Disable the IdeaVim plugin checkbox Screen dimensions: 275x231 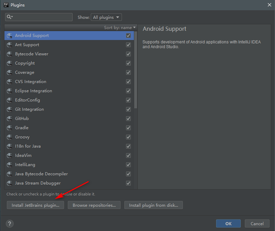tap(128, 155)
